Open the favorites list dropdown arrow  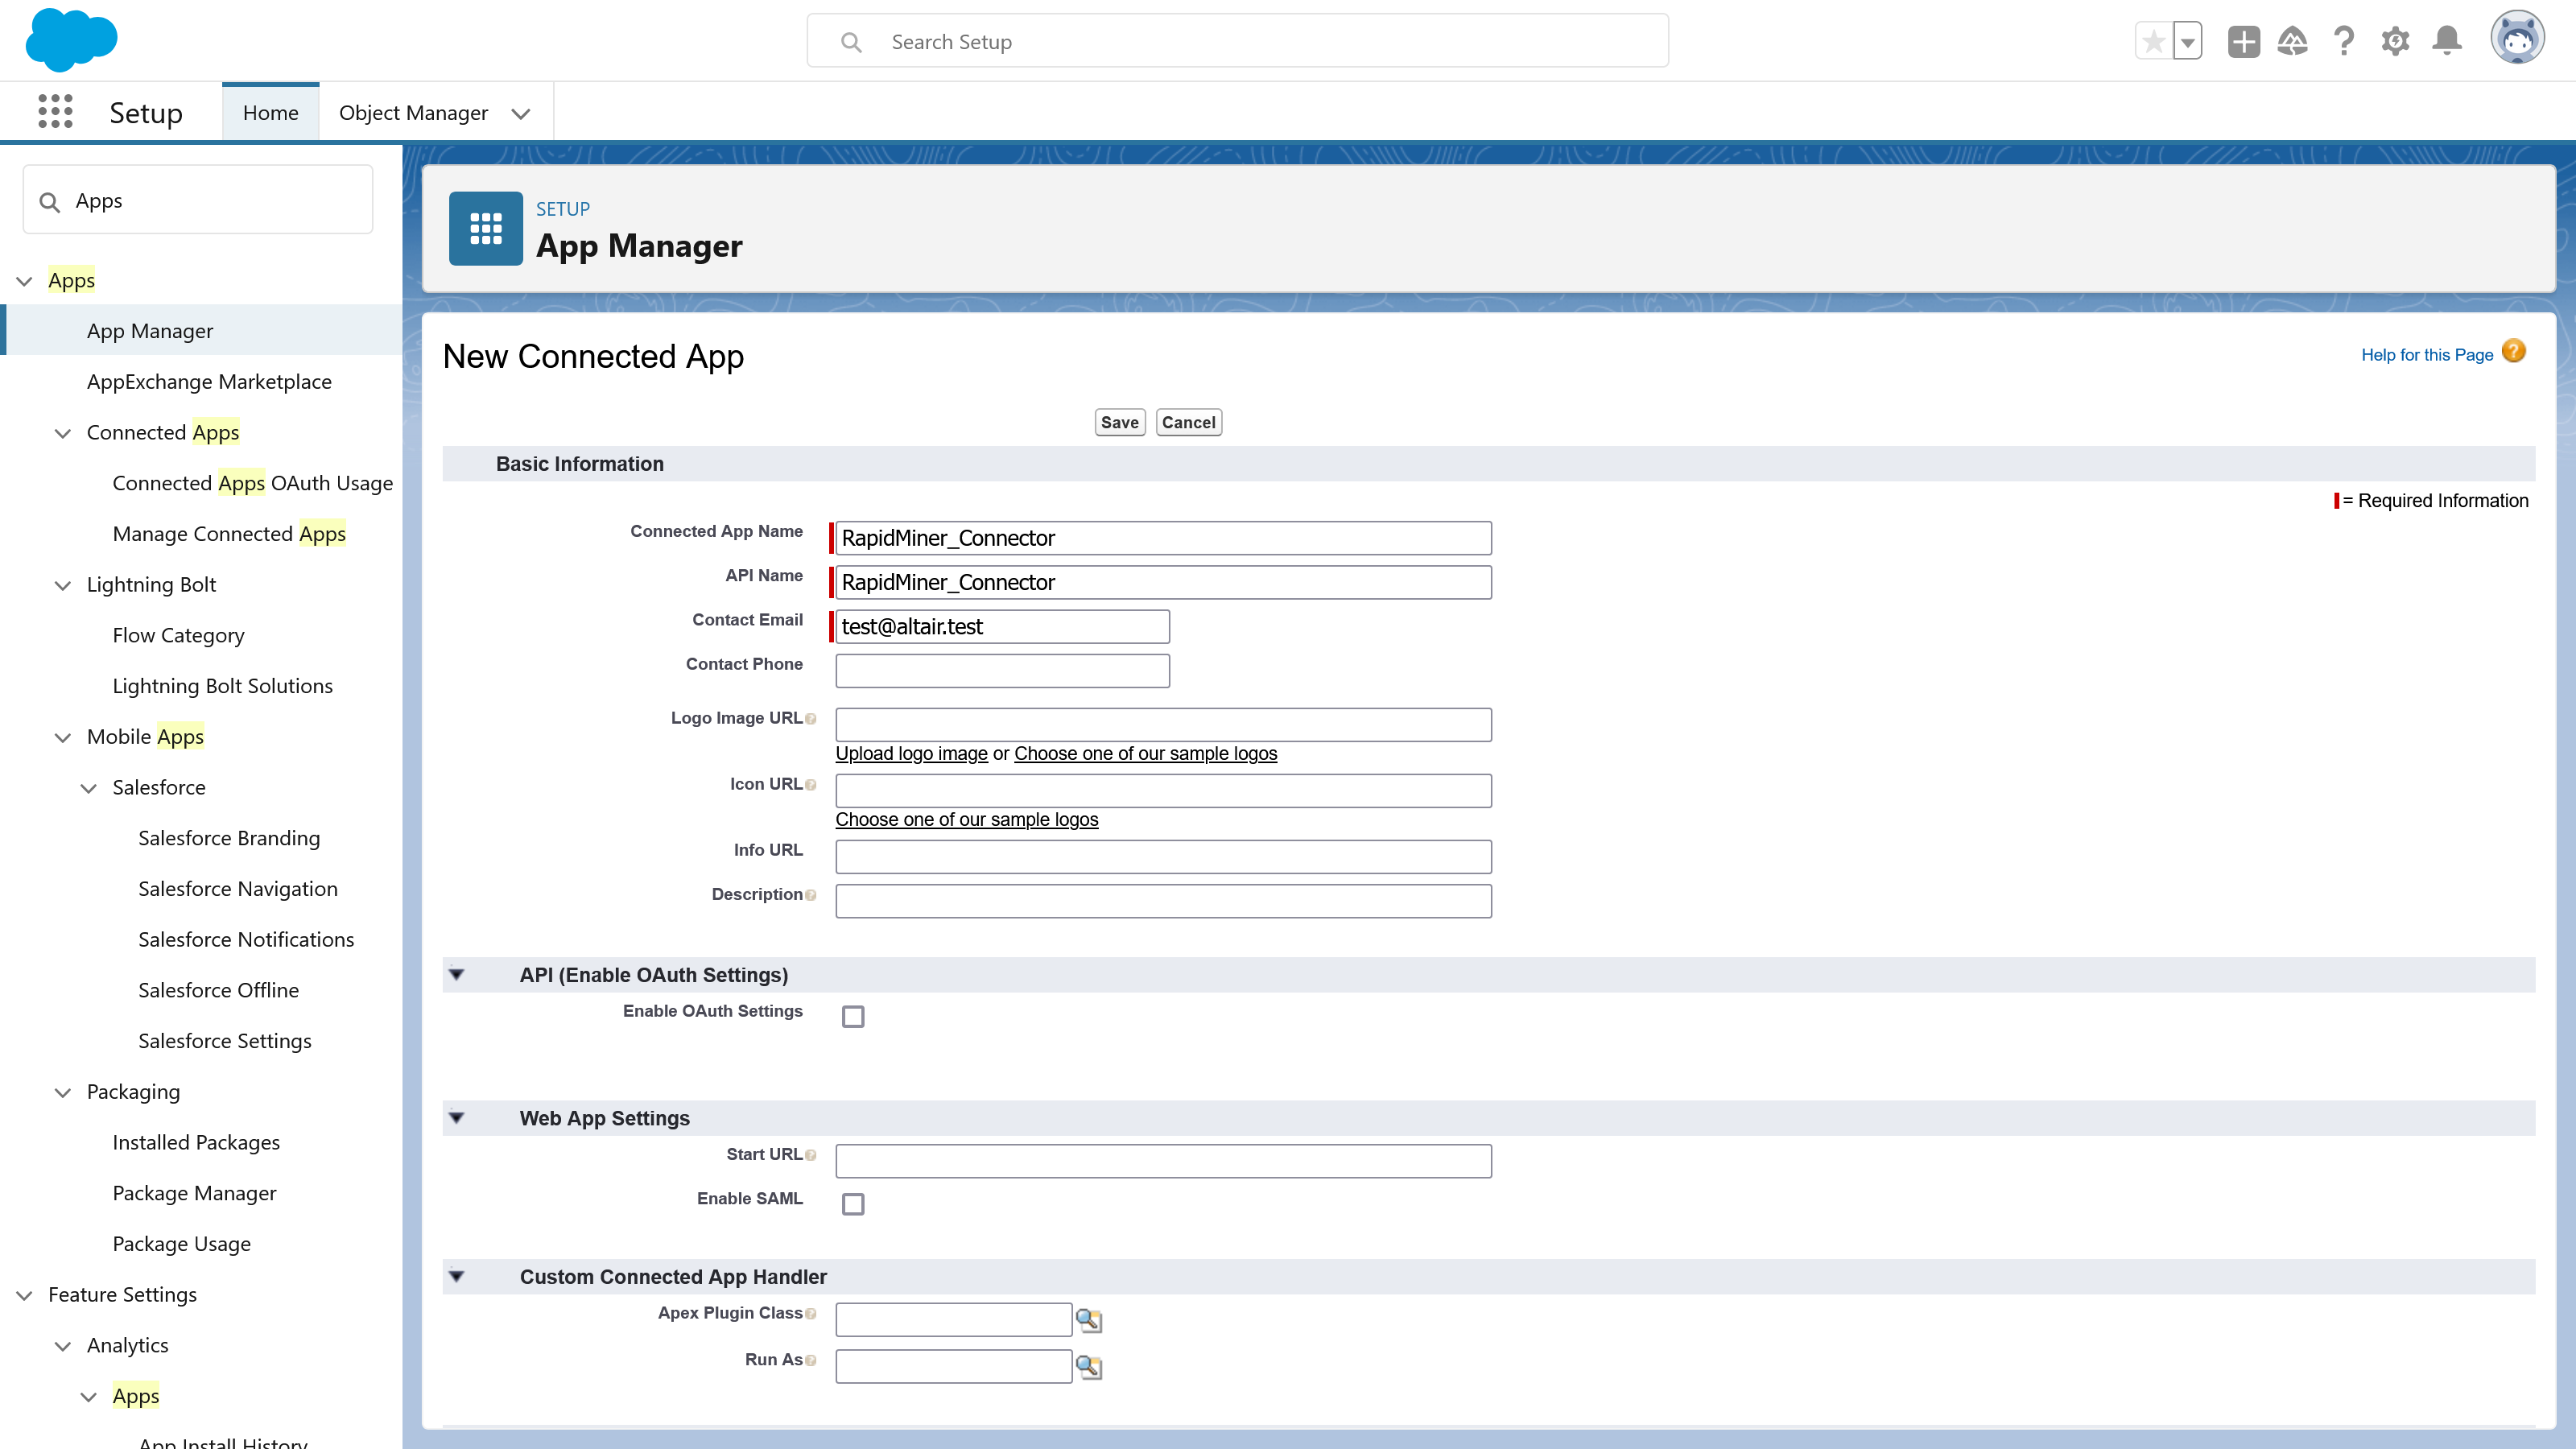point(2187,42)
